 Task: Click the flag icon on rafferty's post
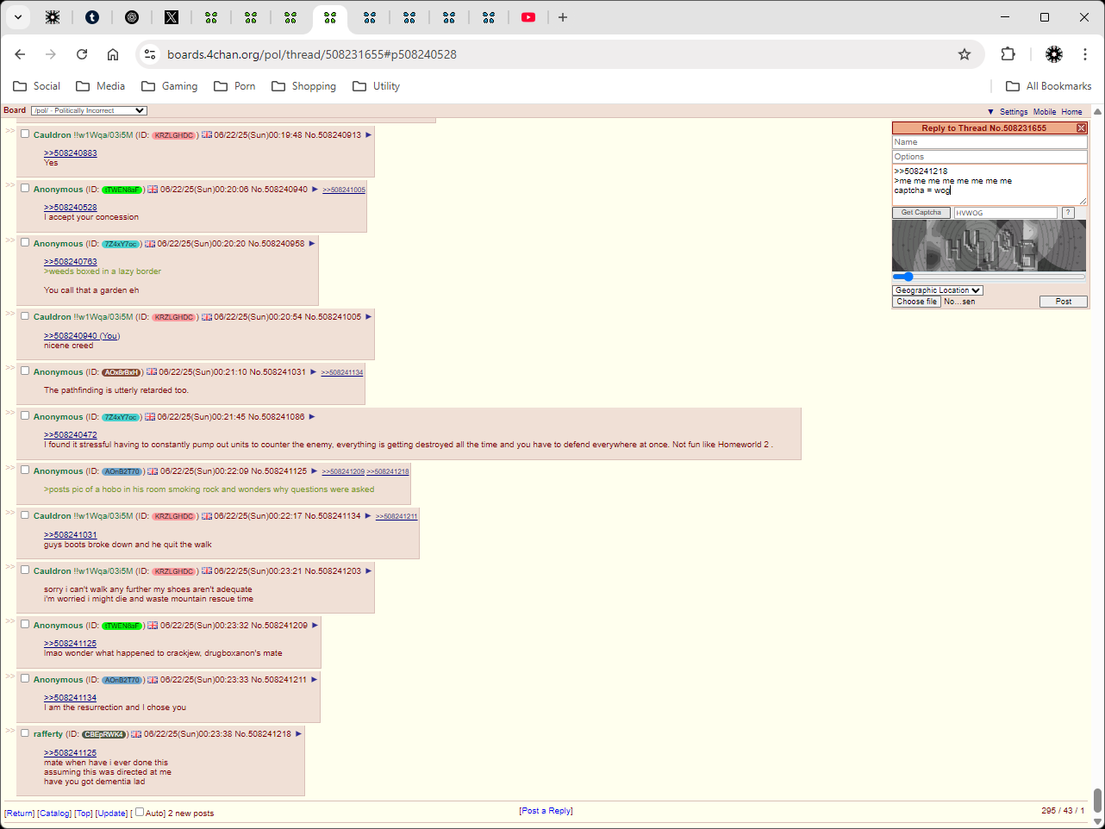(x=136, y=734)
